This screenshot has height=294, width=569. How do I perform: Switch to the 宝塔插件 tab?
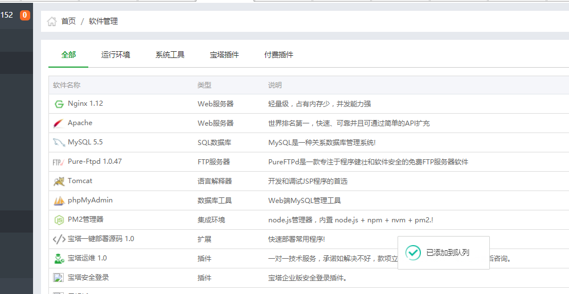point(224,55)
